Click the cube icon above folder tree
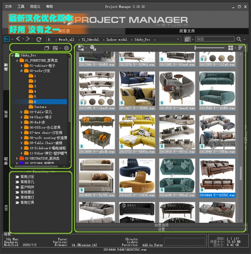 click(47, 48)
